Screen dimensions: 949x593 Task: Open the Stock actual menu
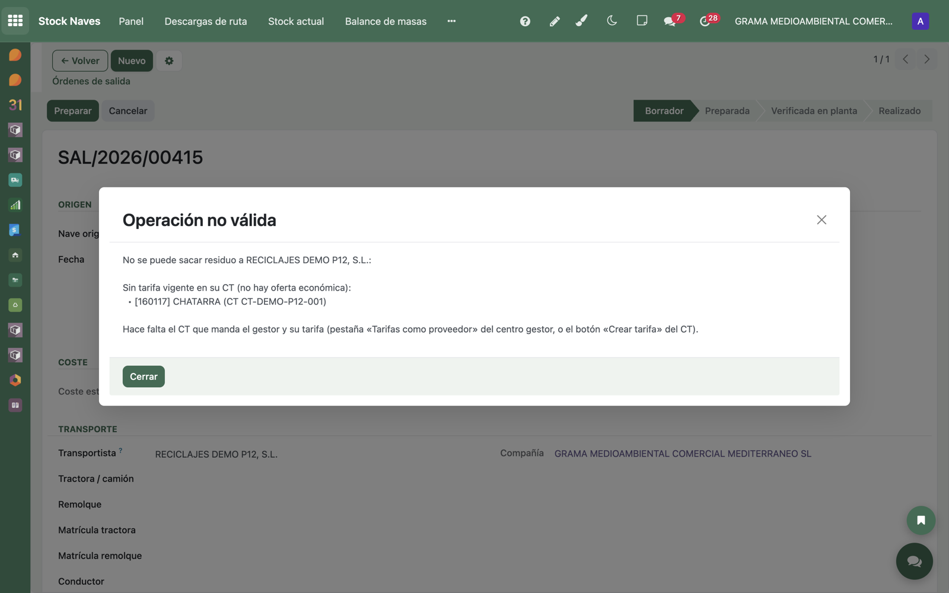click(x=296, y=21)
